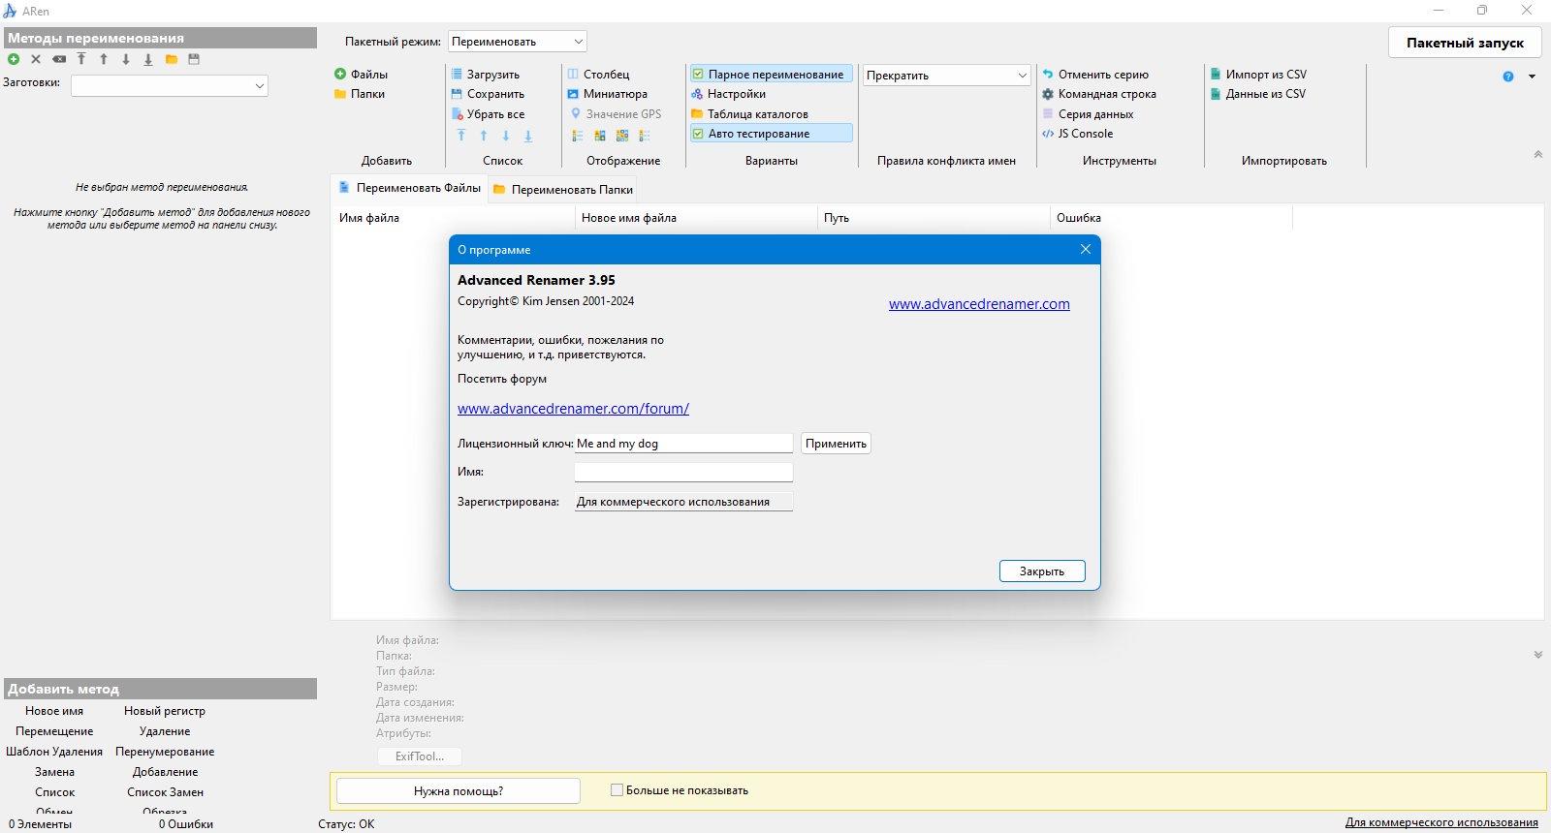The width and height of the screenshot is (1551, 833).
Task: Open Настройки settings
Action: (x=728, y=94)
